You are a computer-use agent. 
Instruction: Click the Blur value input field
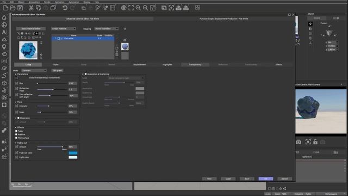73,83
